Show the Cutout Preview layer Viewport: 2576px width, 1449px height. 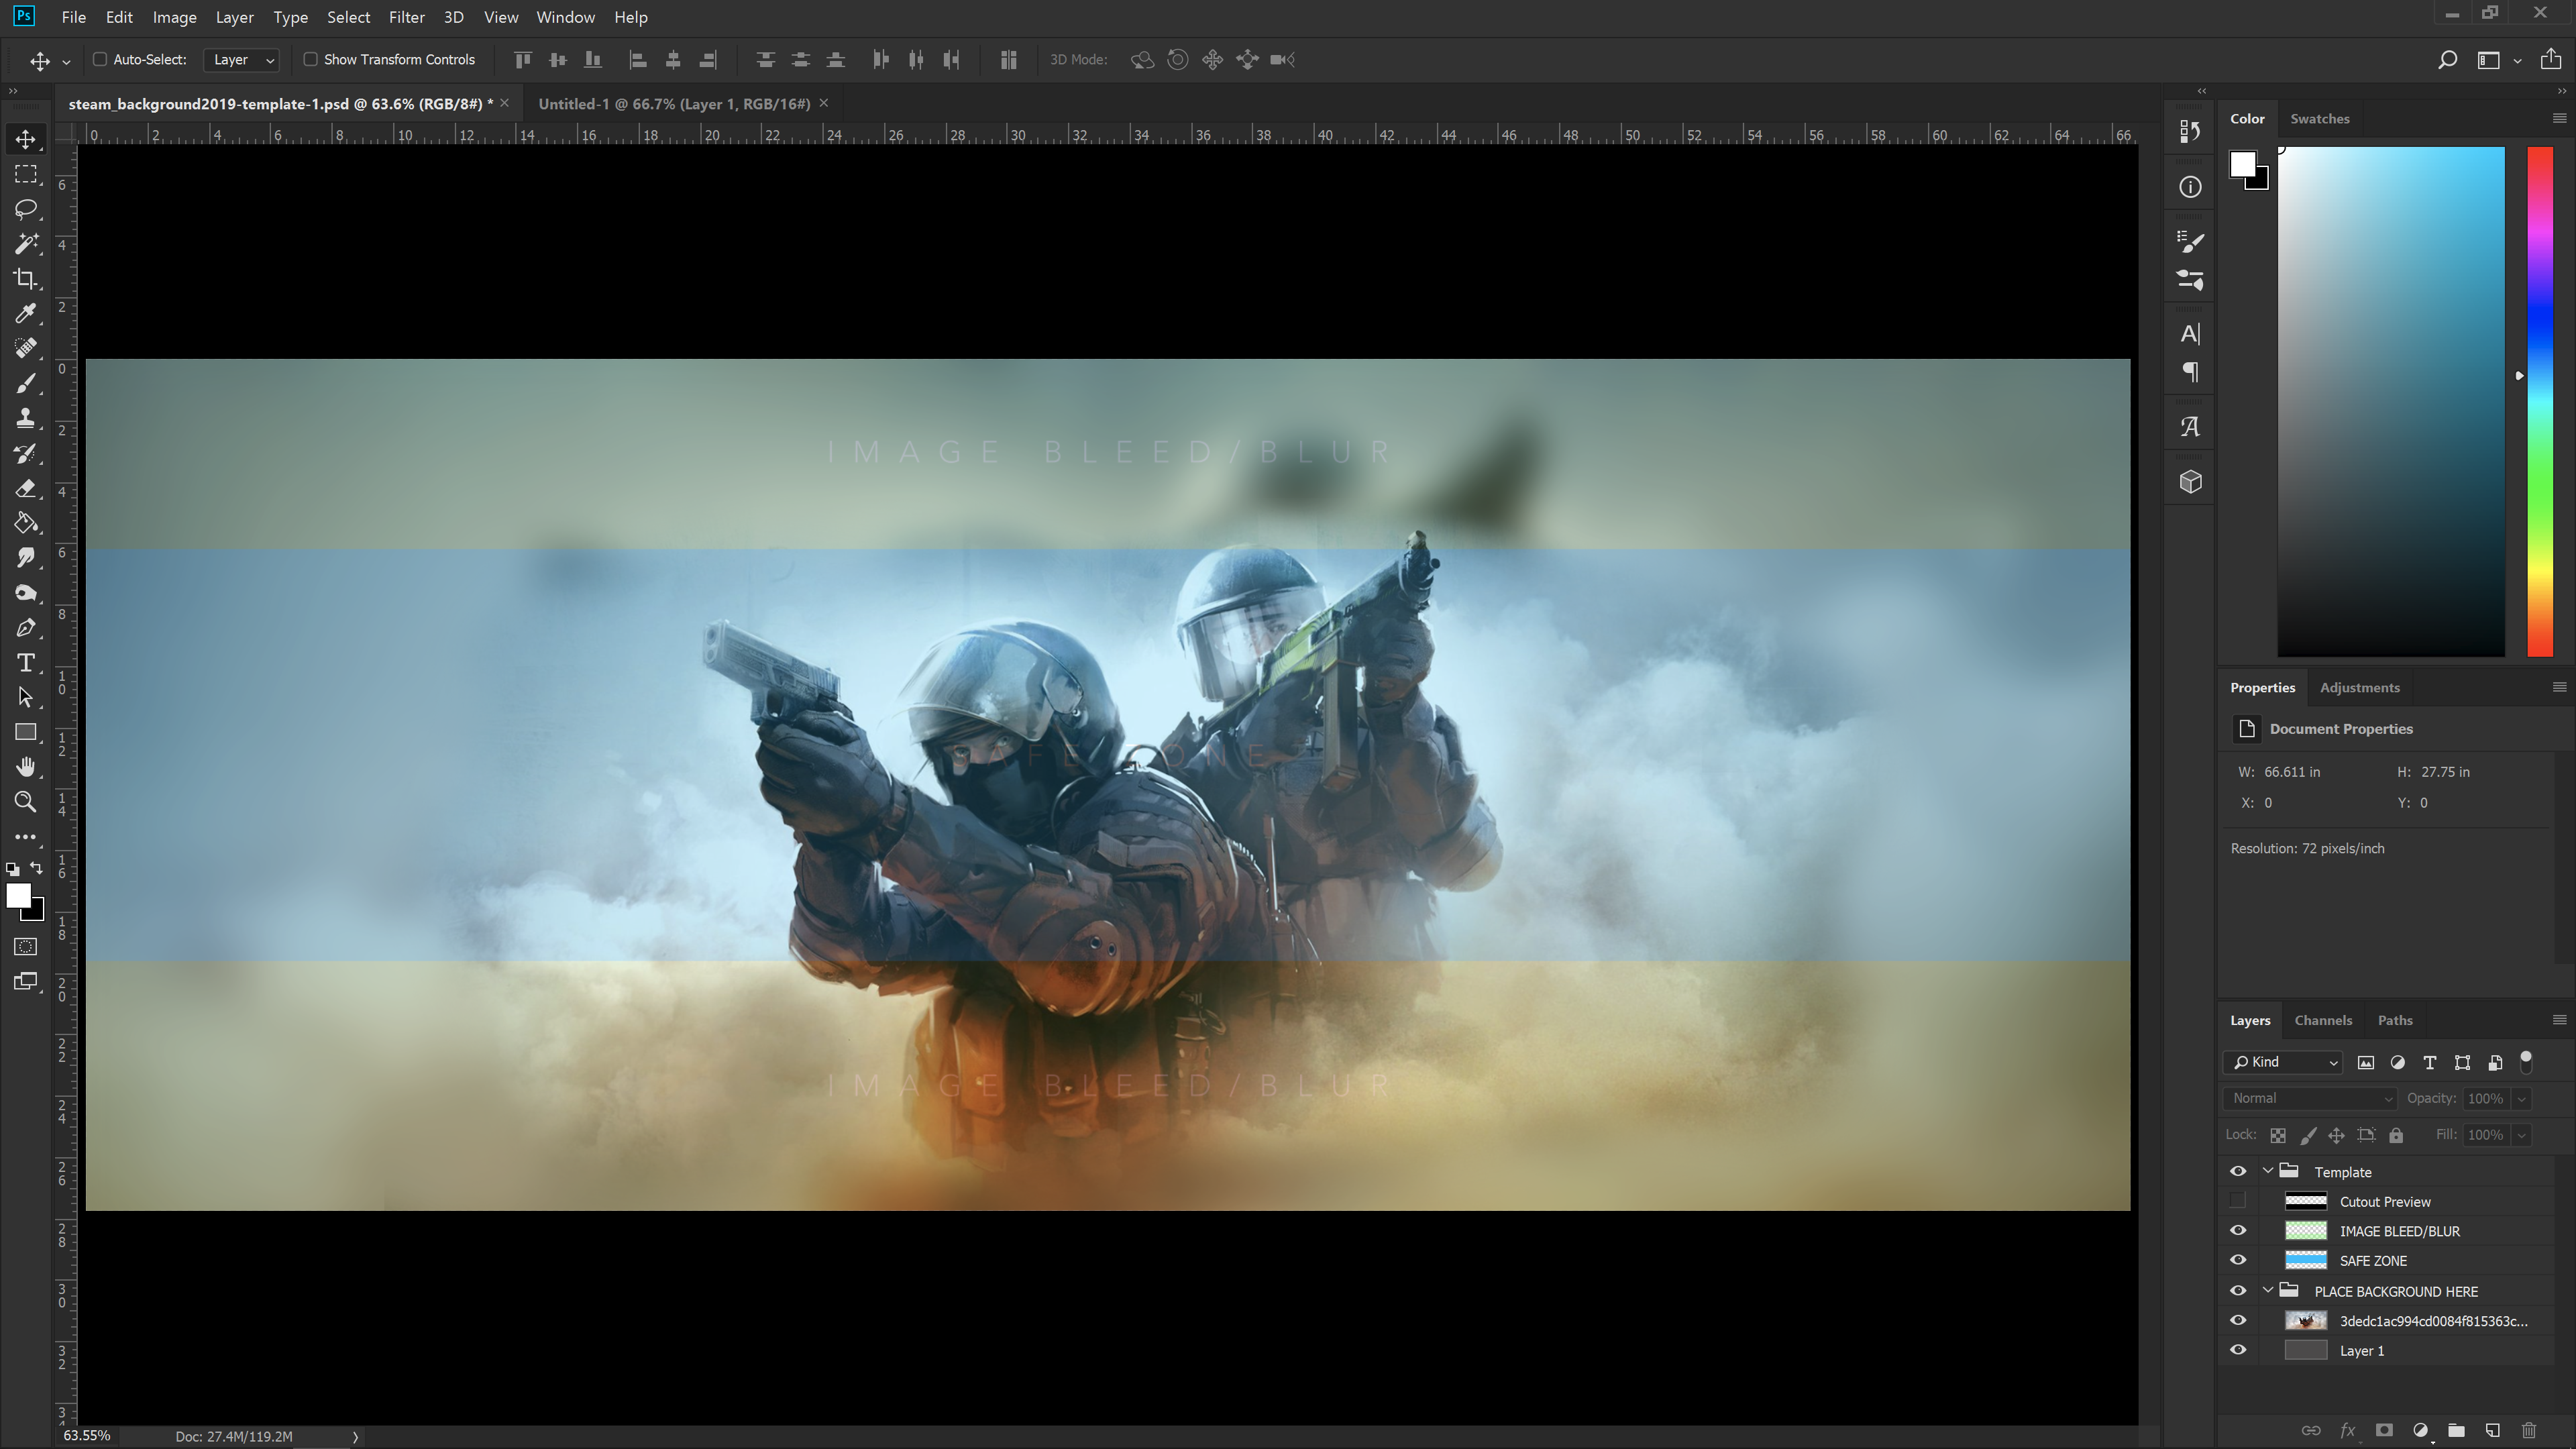(x=2238, y=1201)
